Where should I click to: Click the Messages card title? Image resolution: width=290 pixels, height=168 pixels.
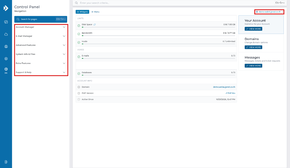click(252, 58)
